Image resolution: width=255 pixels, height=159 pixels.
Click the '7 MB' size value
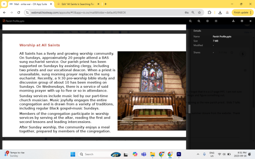[x=215, y=41]
